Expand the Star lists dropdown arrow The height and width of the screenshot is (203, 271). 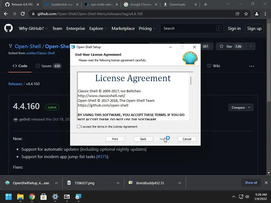[x=251, y=47]
